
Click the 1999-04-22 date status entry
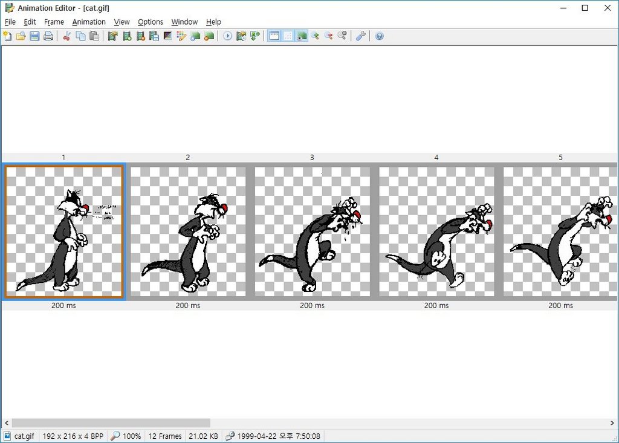(273, 436)
